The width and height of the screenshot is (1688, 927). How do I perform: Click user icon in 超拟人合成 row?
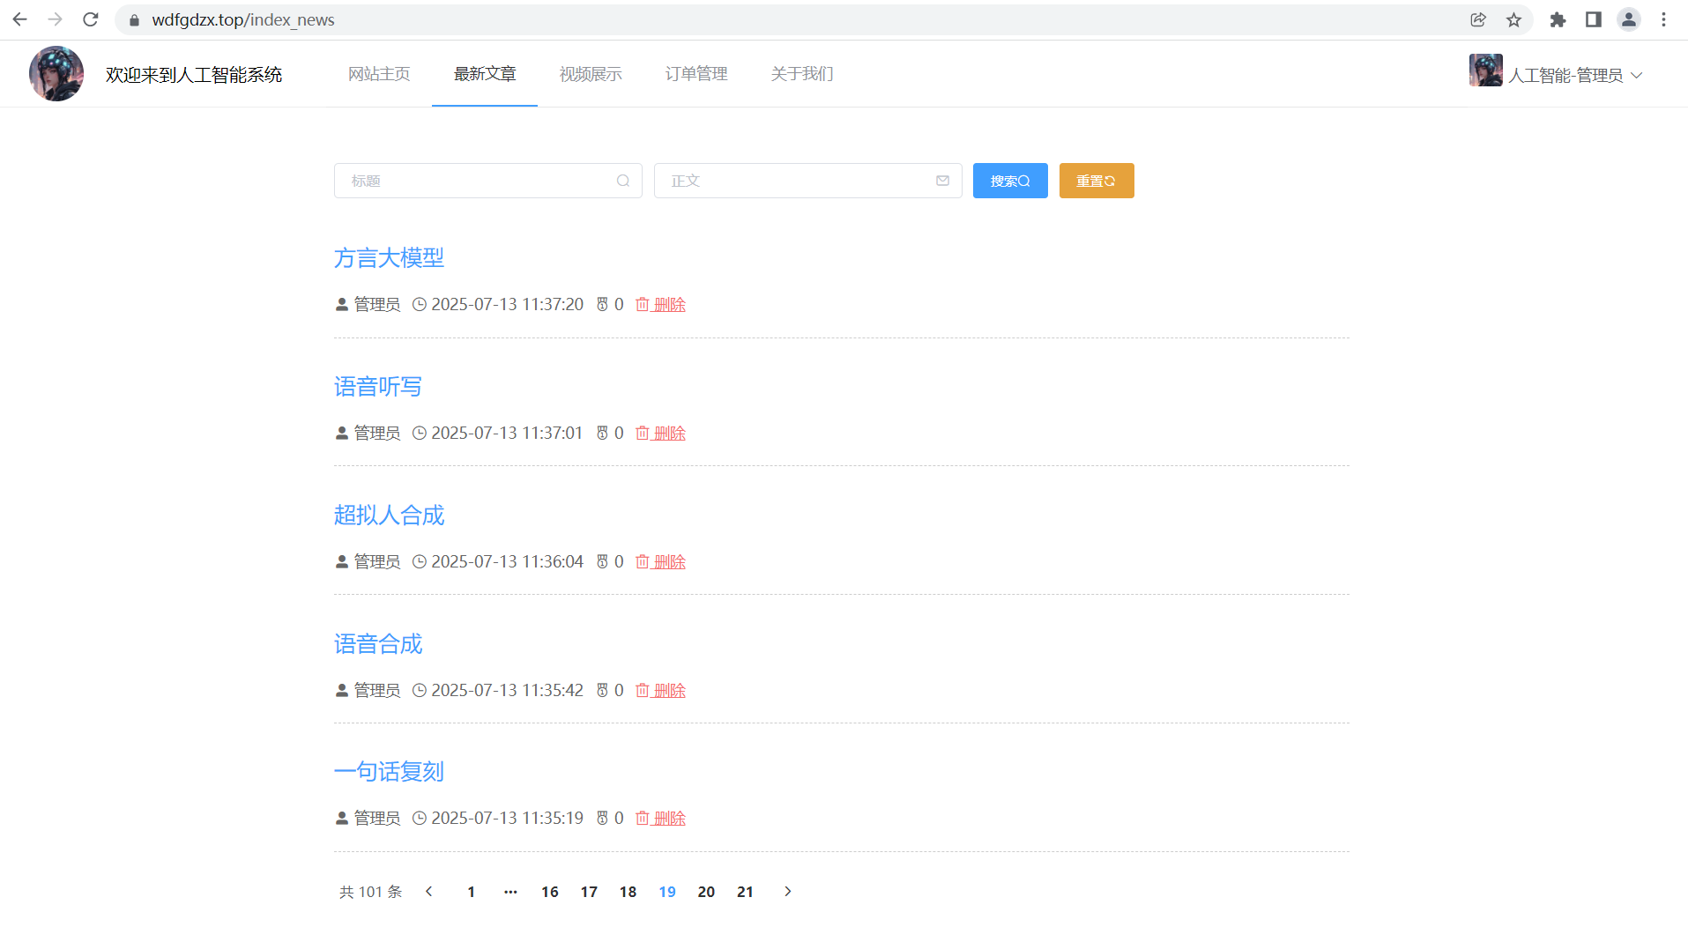click(342, 561)
